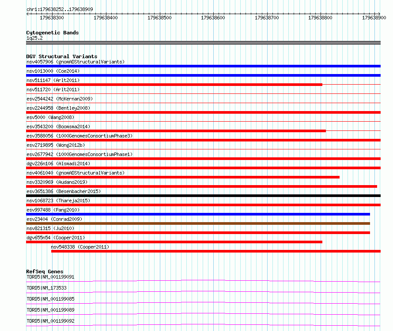
Task: Click the red nsv4061040 variant bar
Action: [183, 177]
